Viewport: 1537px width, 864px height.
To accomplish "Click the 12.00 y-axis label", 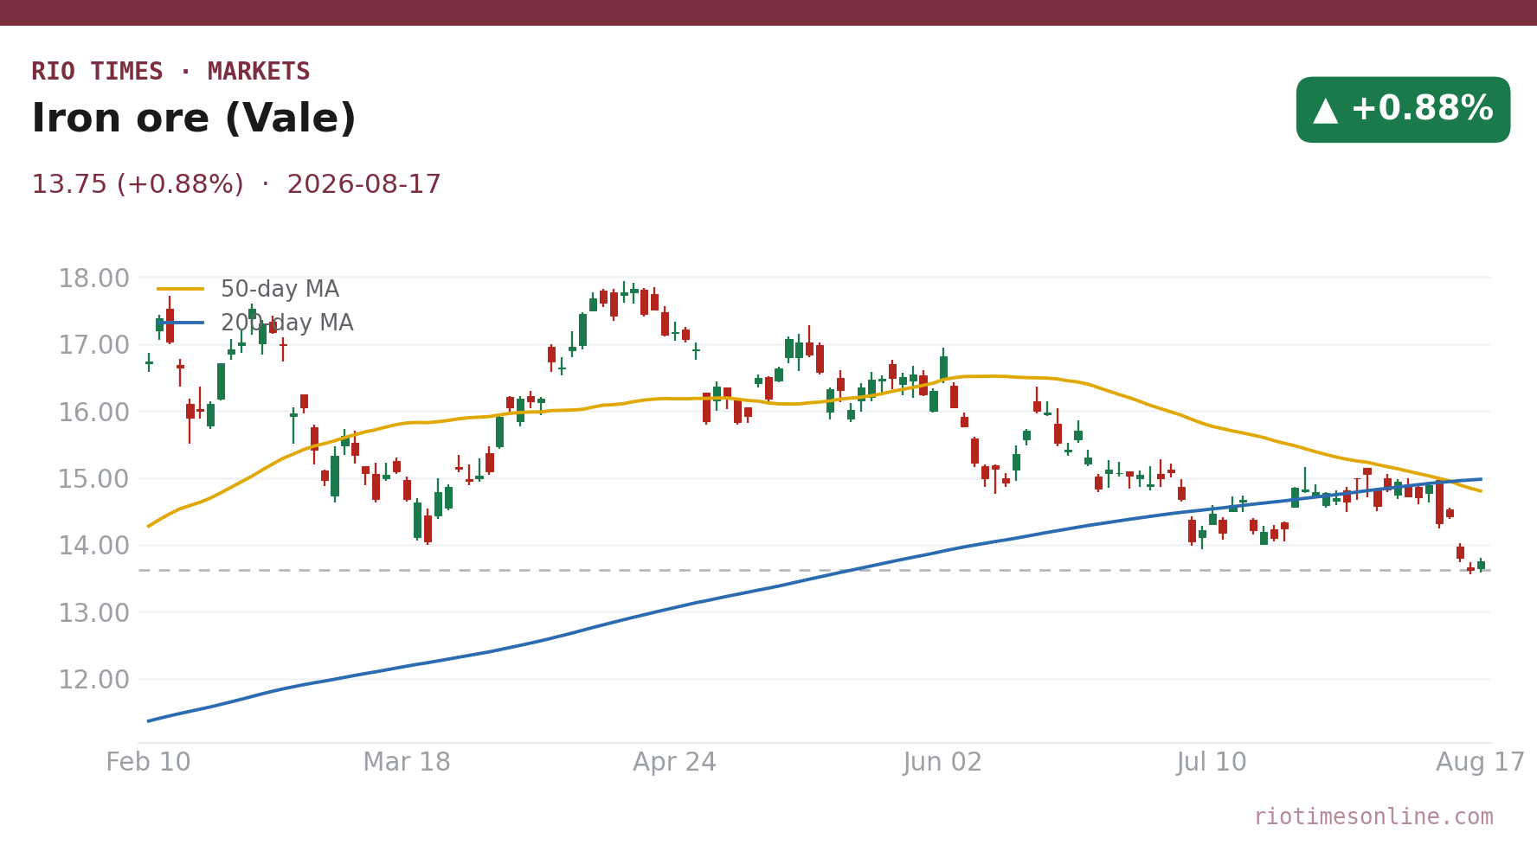I will (93, 681).
